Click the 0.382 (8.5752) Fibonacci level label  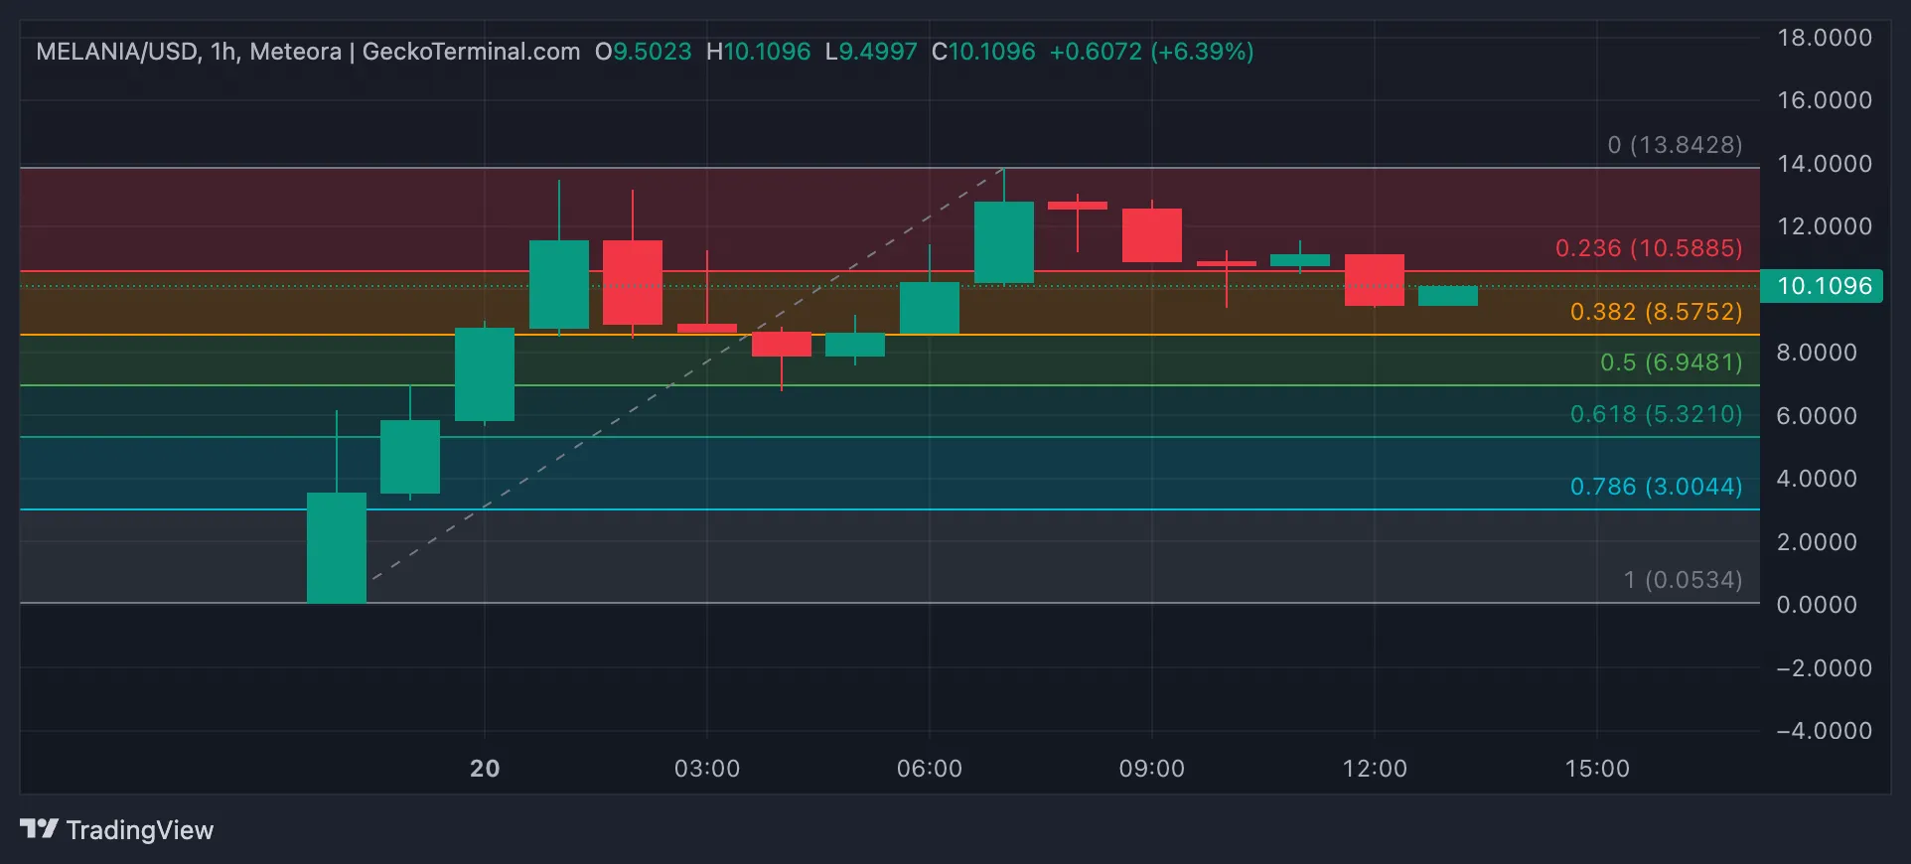point(1656,312)
